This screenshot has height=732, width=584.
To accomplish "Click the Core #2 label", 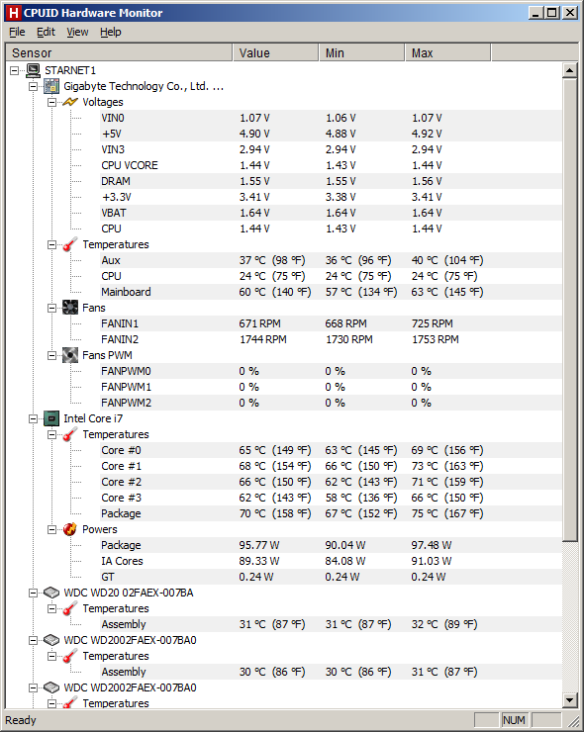I will coord(122,482).
